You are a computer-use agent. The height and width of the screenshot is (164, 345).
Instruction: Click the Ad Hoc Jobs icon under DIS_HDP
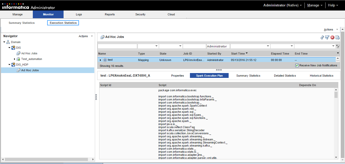pyautogui.click(x=18, y=70)
